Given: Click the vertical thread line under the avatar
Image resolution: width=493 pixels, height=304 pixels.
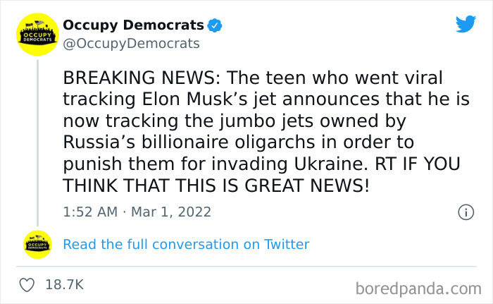Looking at the screenshot, I should tap(37, 141).
